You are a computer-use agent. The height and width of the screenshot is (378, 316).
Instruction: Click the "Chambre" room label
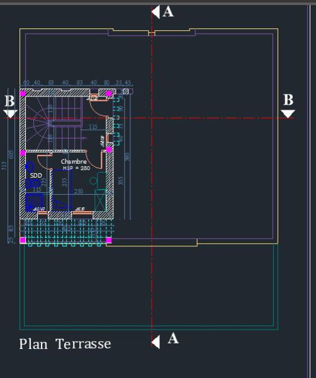pos(74,161)
